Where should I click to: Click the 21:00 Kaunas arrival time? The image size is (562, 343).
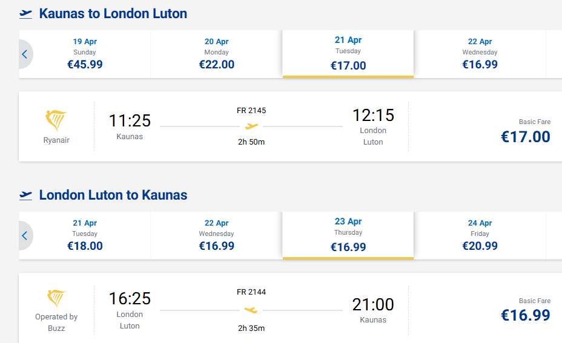coord(373,304)
